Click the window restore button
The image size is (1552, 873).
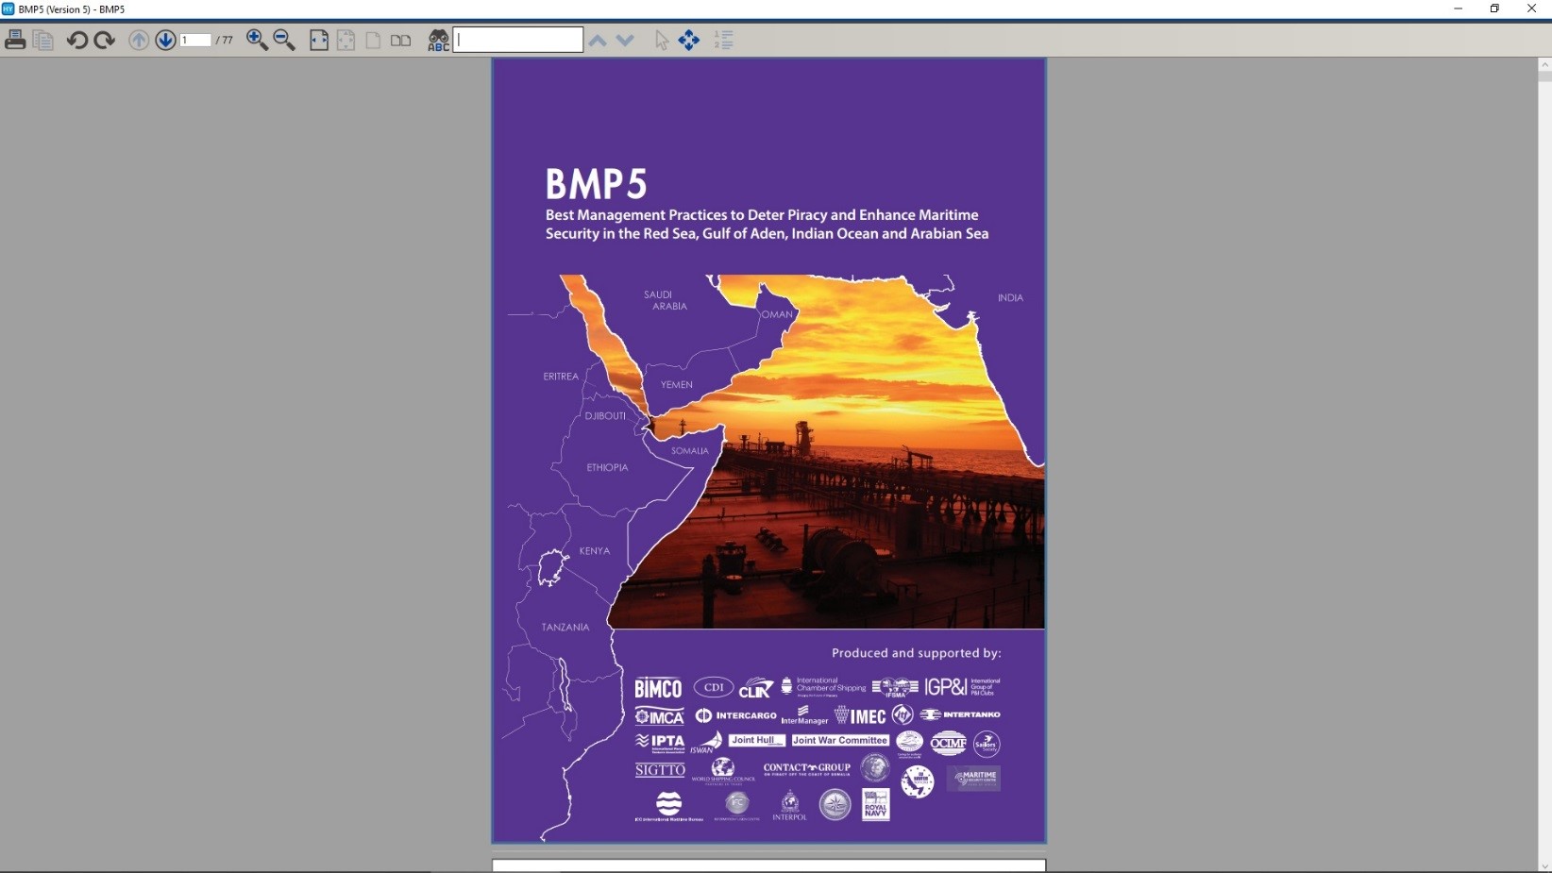point(1494,8)
